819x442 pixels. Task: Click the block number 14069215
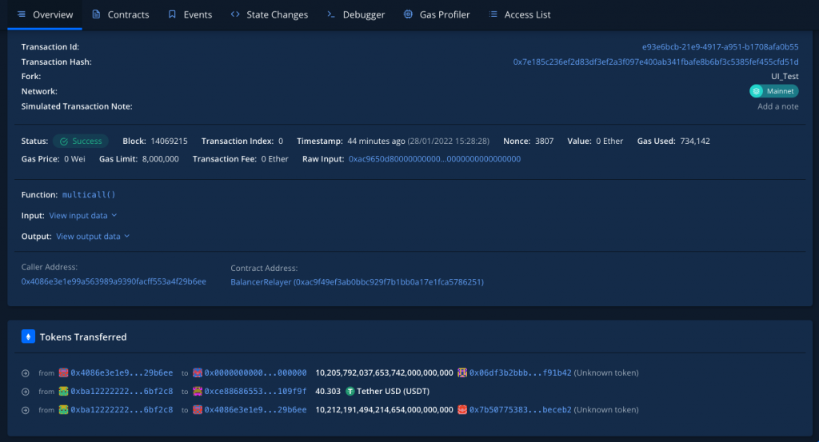pyautogui.click(x=170, y=141)
